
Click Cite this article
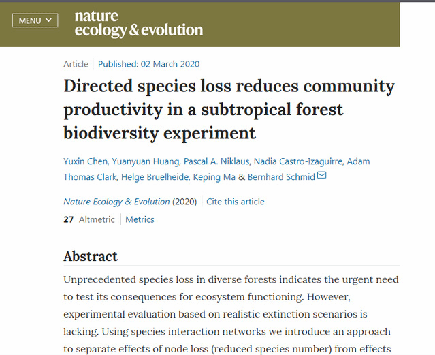pos(236,202)
